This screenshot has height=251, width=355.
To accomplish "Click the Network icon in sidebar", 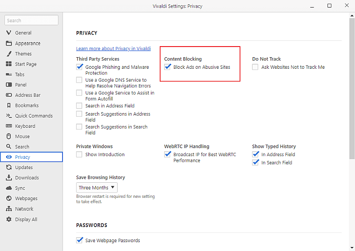I will coord(9,208).
